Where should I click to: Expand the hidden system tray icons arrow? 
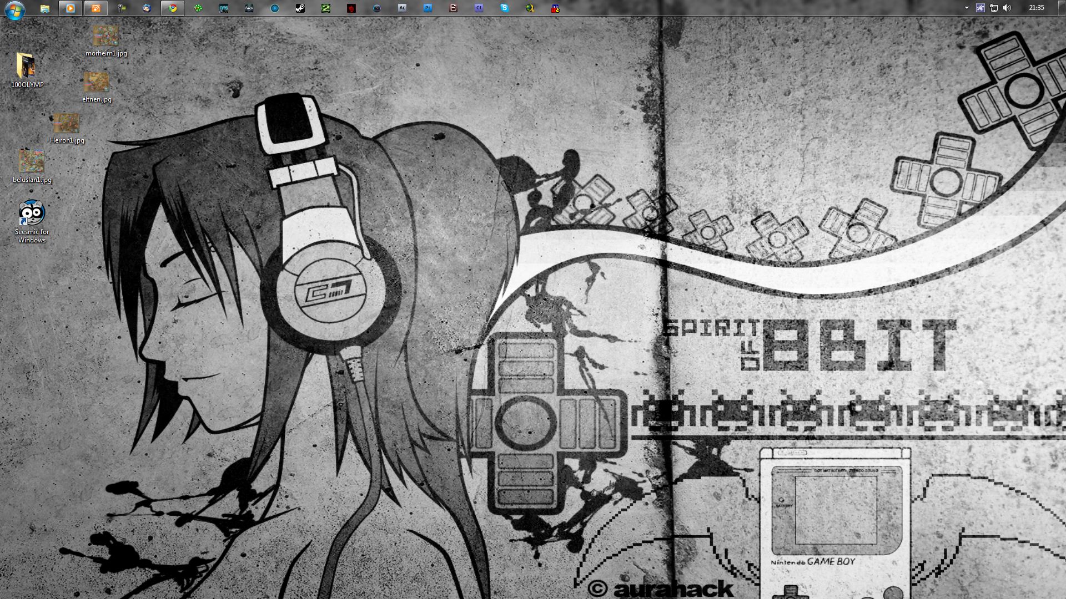click(967, 8)
